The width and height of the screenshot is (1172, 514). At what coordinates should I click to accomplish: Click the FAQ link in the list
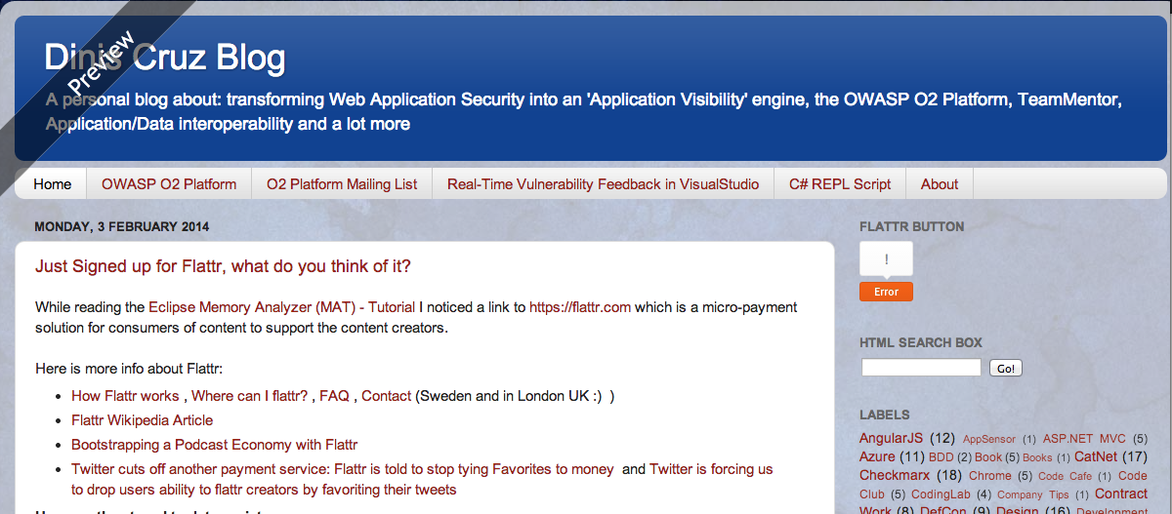click(x=334, y=396)
